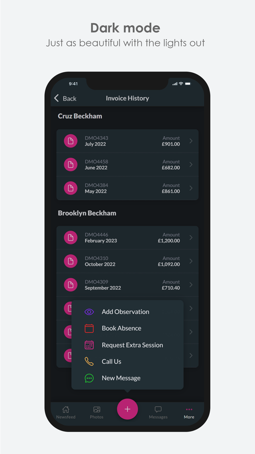
Task: Tap the pink plus floating action button
Action: (127, 409)
